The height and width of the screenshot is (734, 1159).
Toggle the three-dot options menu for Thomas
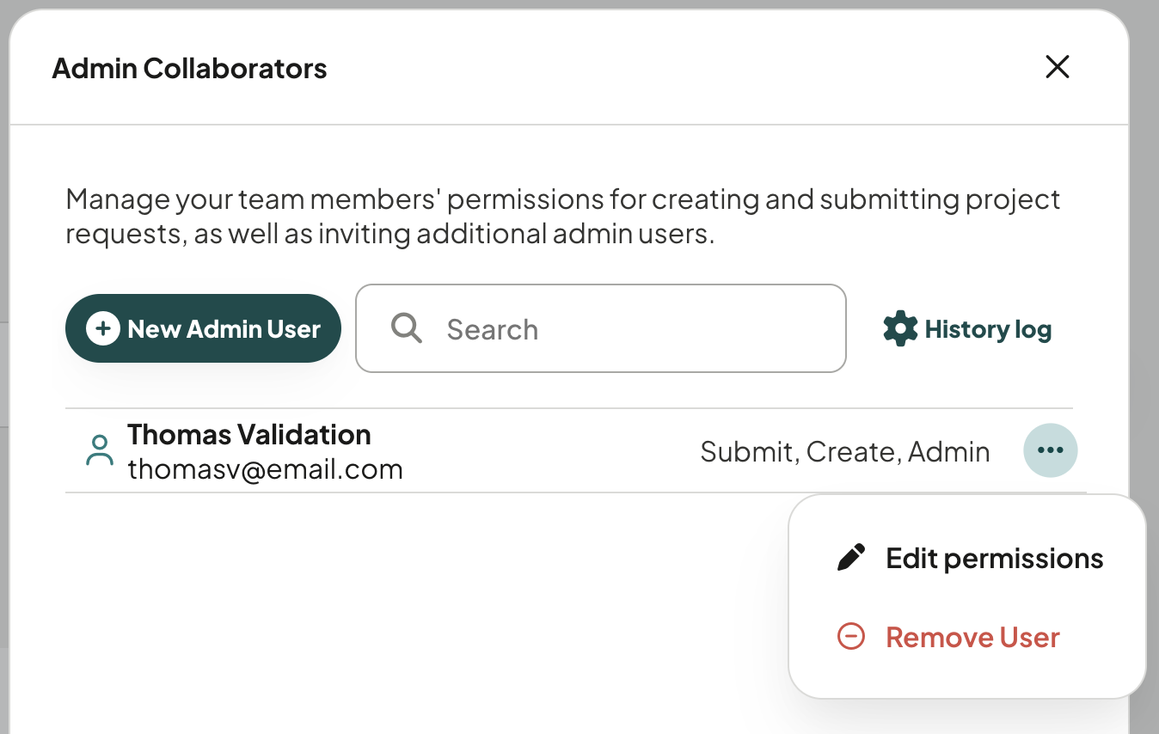pos(1051,450)
